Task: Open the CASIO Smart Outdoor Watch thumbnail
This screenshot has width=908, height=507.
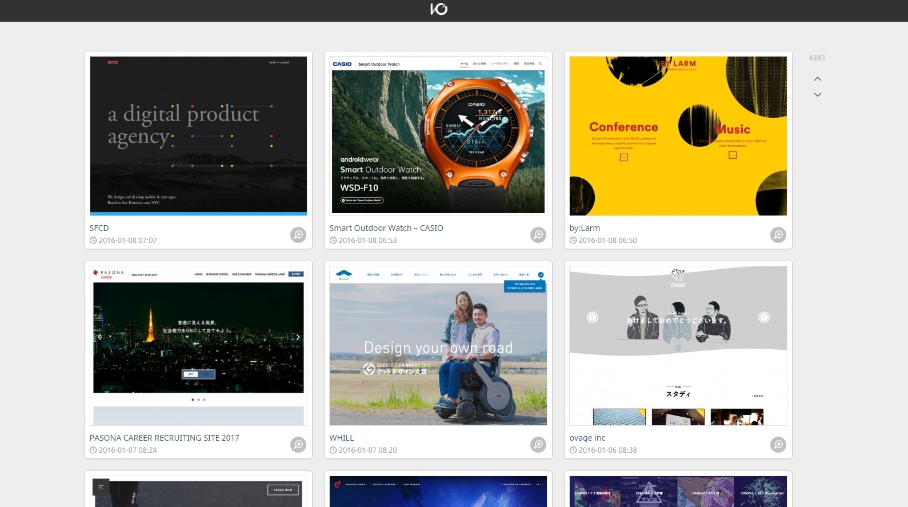Action: pos(438,136)
